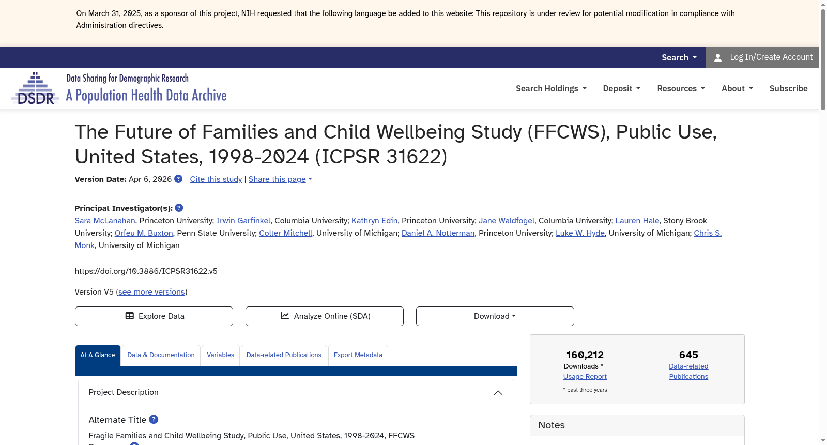Click the scrollbar up arrow

(823, 4)
